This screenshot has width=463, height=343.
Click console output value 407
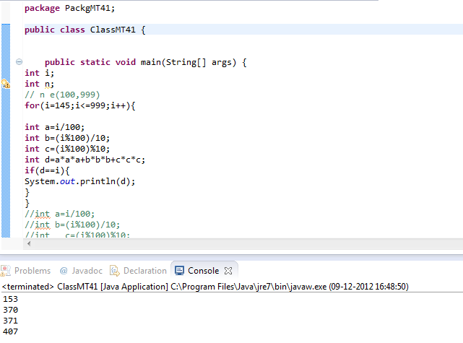[10, 331]
